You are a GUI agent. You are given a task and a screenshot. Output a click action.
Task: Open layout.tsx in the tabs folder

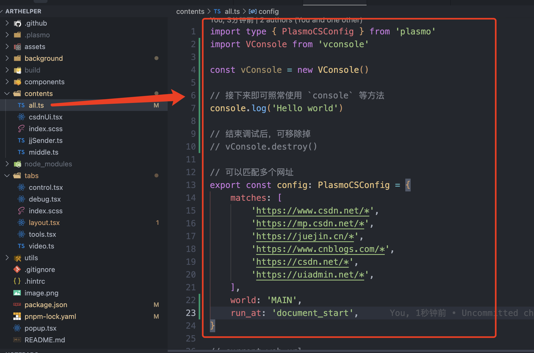click(44, 223)
